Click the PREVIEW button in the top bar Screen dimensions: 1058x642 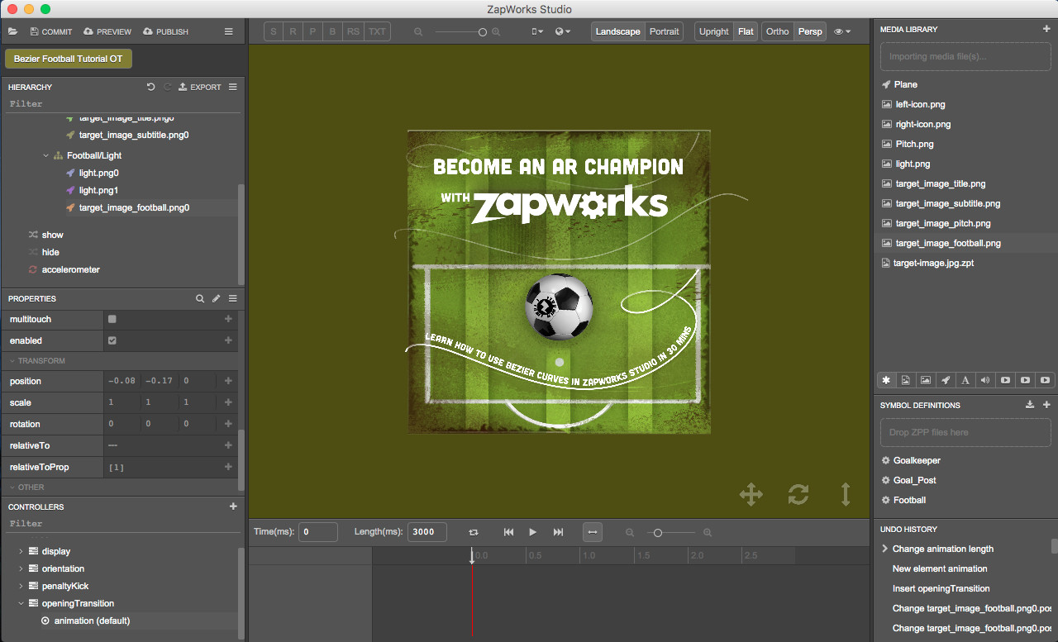(107, 31)
